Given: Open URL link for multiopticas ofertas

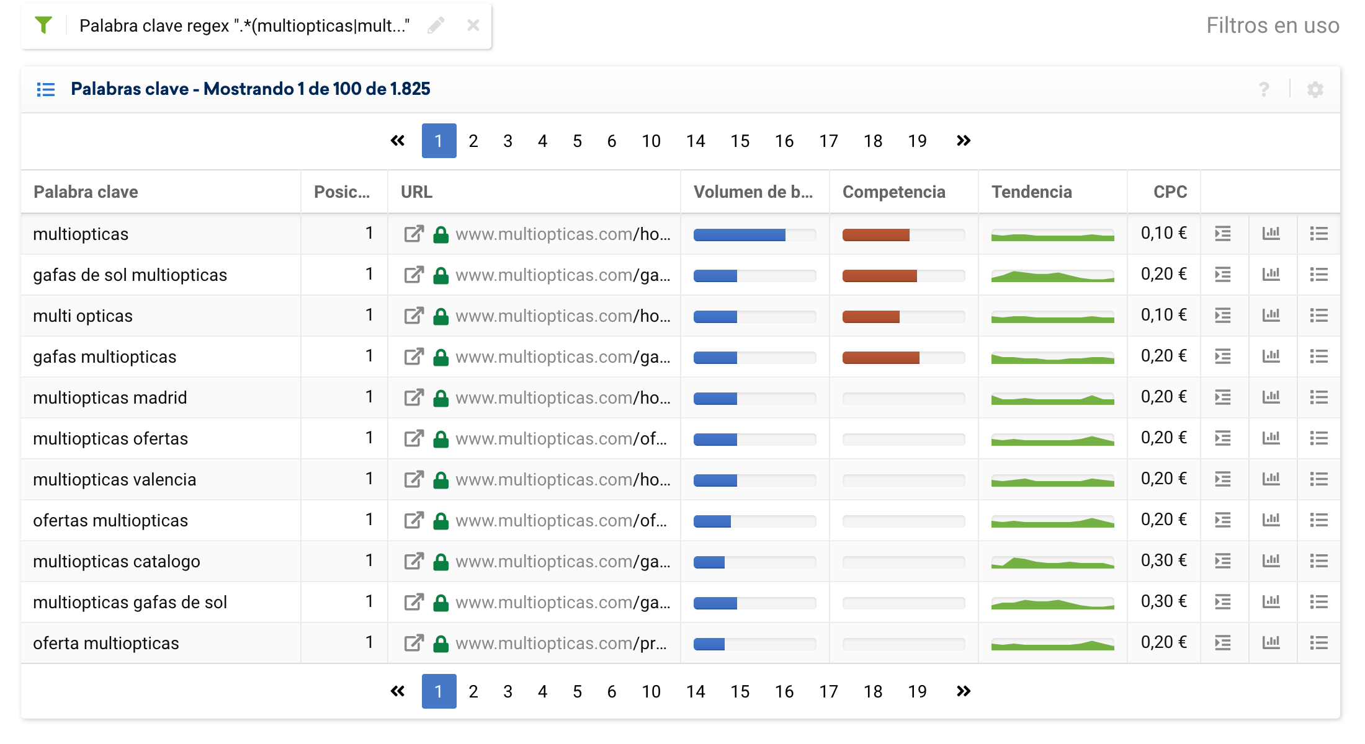Looking at the screenshot, I should (x=561, y=439).
